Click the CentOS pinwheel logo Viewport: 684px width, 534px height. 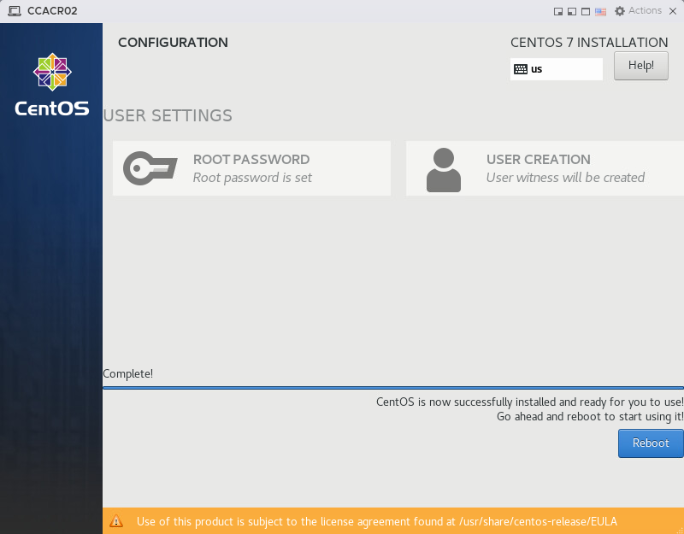(x=51, y=73)
